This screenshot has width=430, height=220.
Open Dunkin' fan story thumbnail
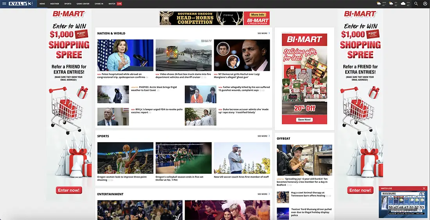305,160
